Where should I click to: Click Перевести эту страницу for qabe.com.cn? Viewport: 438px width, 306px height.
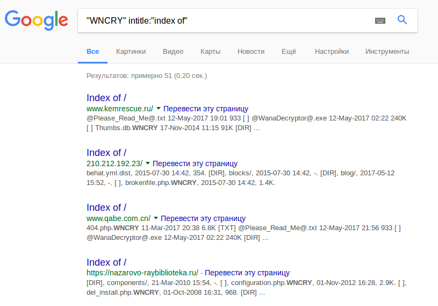pyautogui.click(x=203, y=218)
